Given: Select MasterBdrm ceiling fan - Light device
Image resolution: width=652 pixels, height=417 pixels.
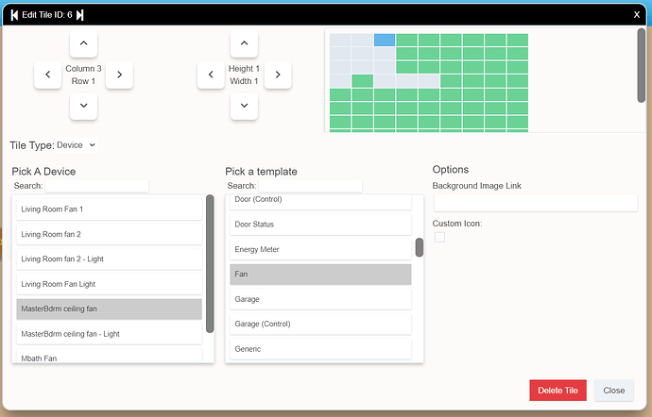Looking at the screenshot, I should pos(109,334).
